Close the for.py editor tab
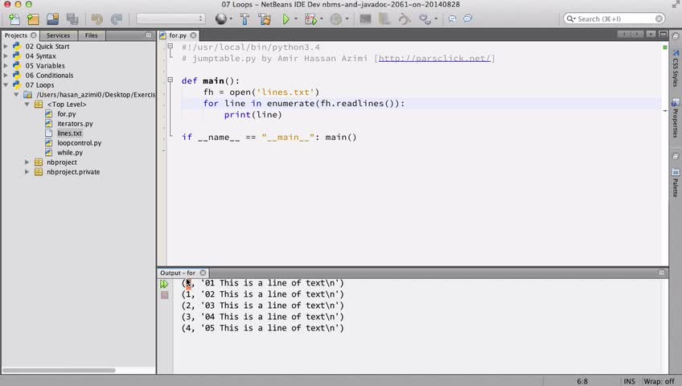This screenshot has height=386, width=682. click(x=193, y=35)
